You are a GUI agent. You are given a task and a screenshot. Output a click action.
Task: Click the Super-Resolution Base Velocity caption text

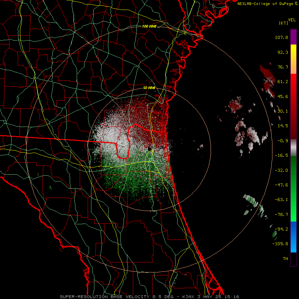(149, 297)
